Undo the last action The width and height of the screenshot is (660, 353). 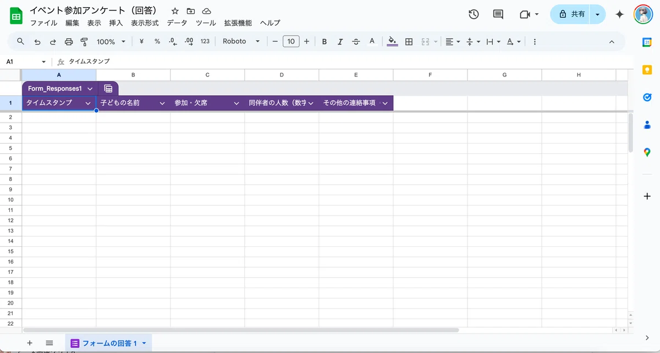click(x=37, y=41)
